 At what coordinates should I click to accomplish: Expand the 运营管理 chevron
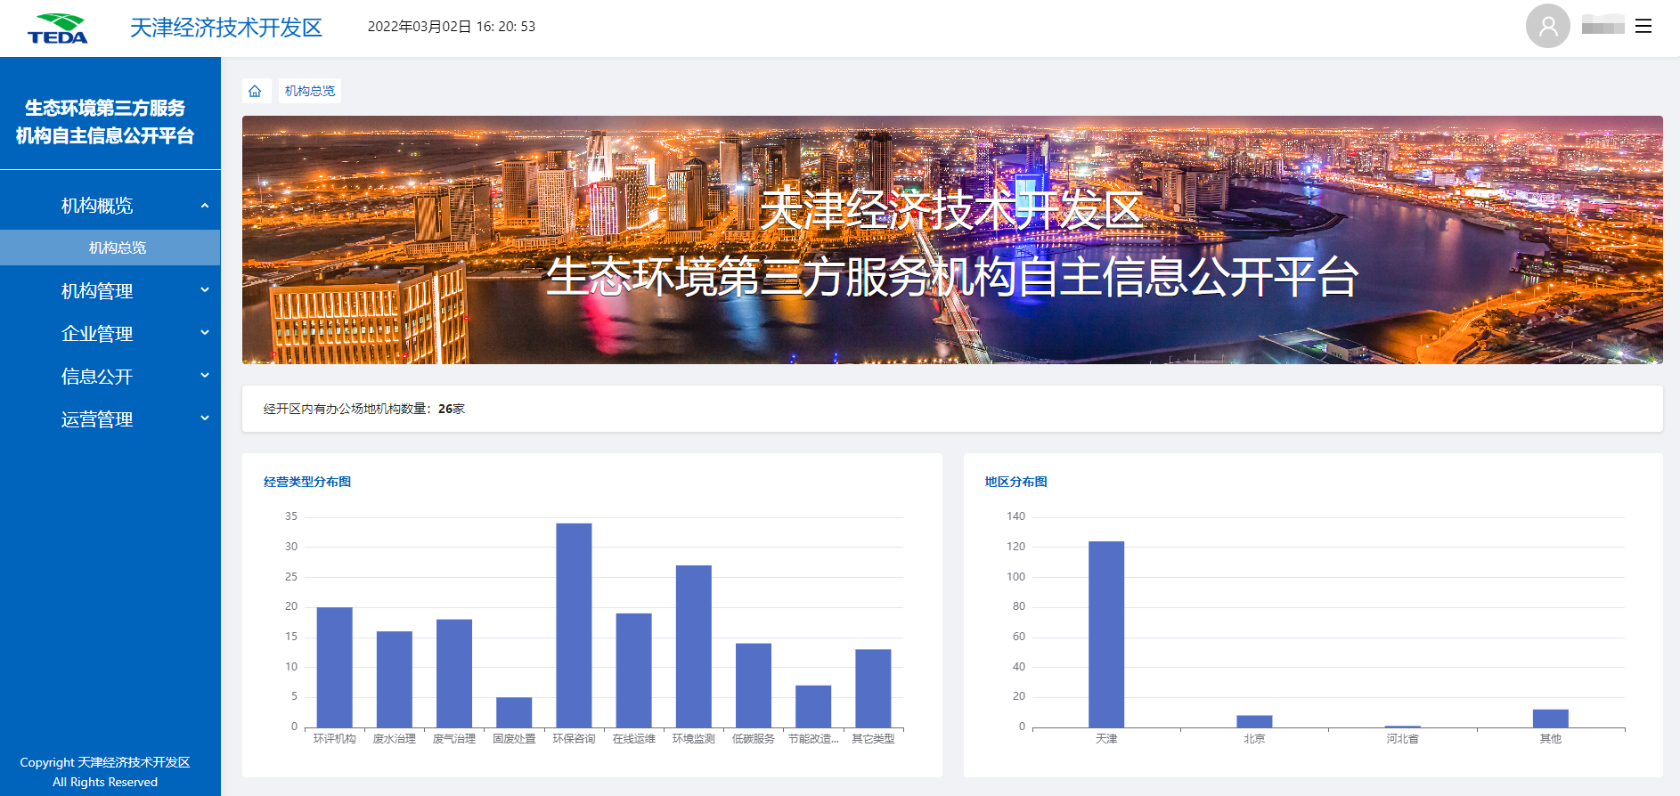coord(205,418)
